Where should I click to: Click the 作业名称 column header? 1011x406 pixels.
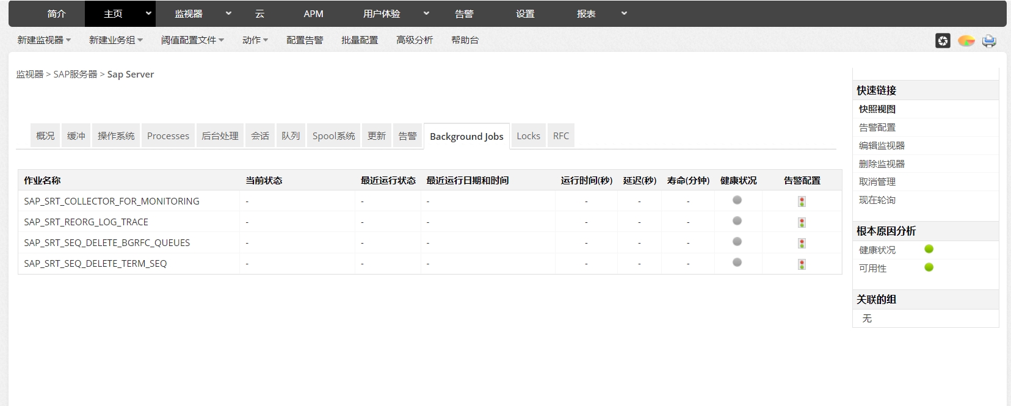pos(42,181)
